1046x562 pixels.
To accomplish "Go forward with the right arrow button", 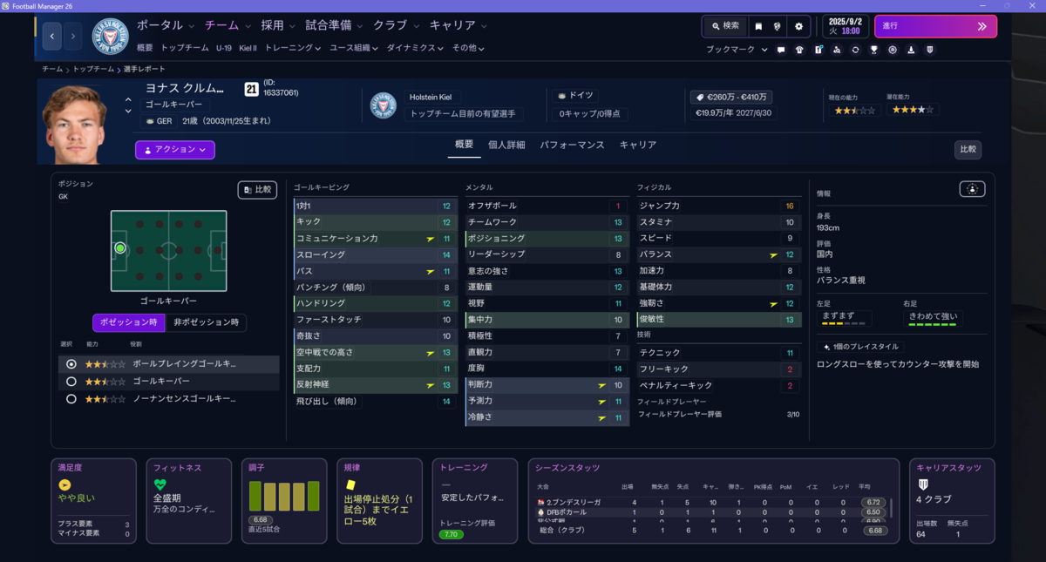I will pos(73,36).
